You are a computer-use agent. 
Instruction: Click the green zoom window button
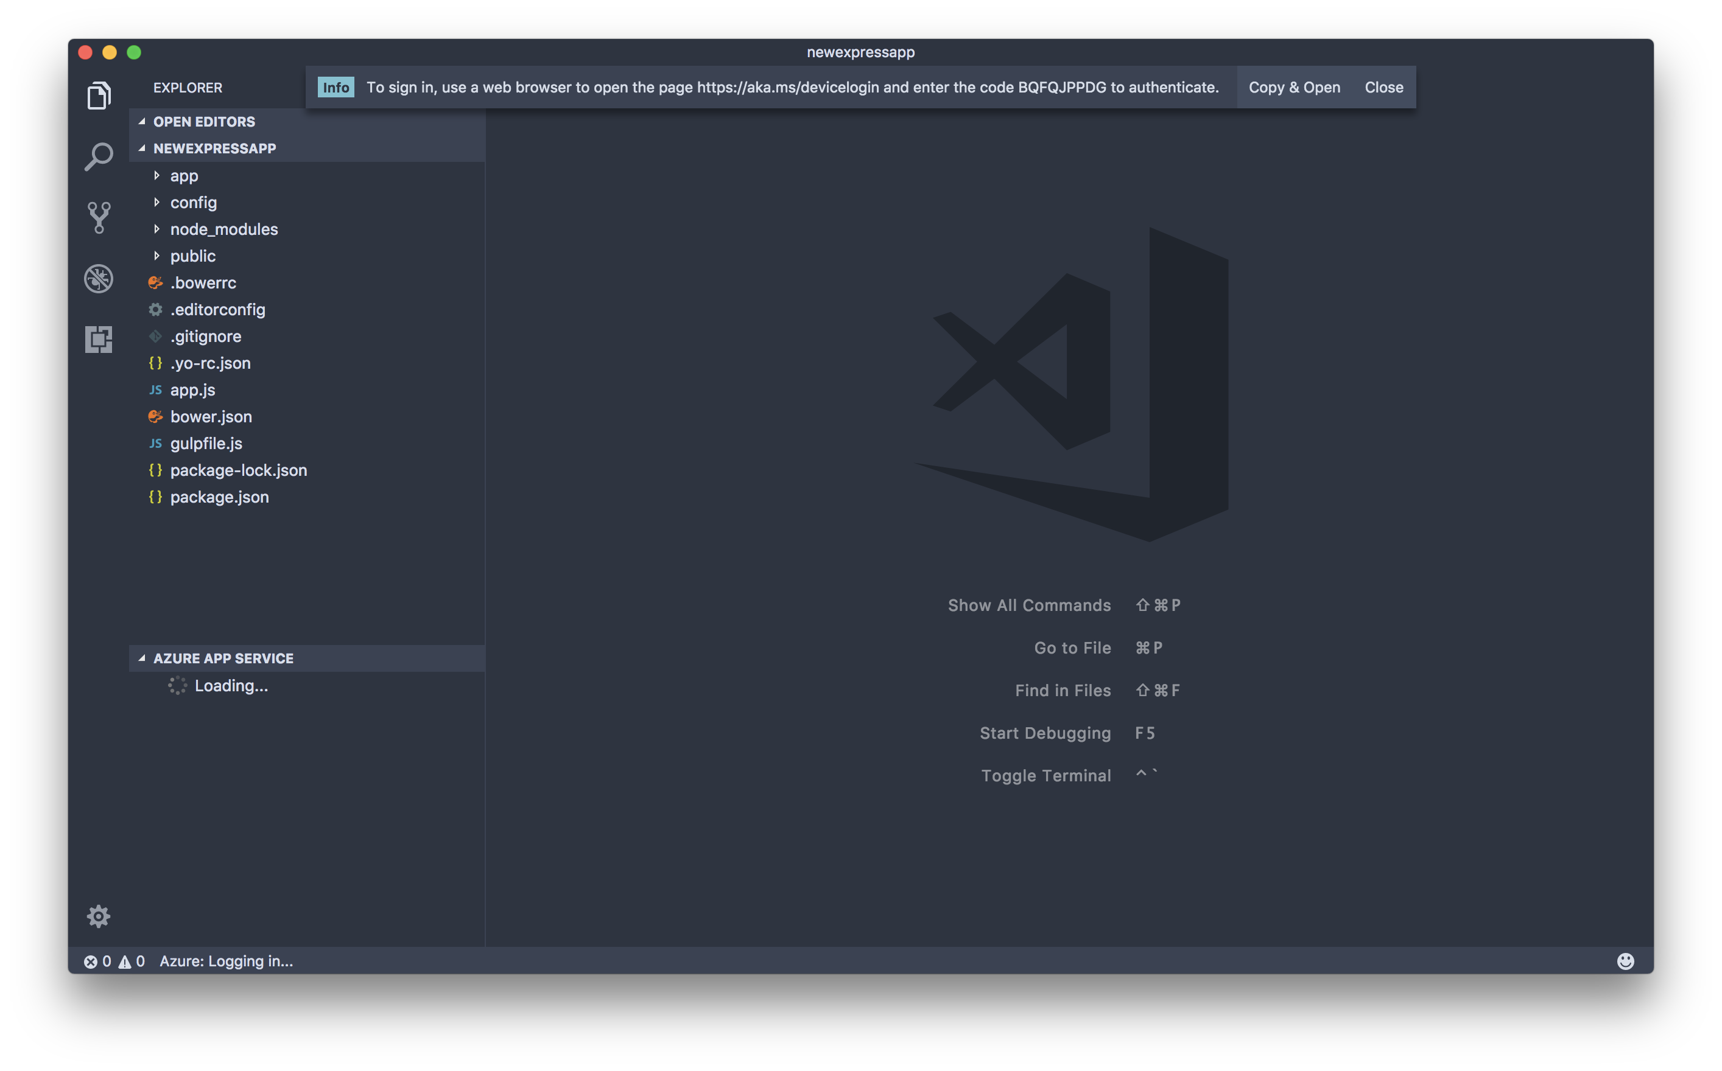[x=134, y=52]
